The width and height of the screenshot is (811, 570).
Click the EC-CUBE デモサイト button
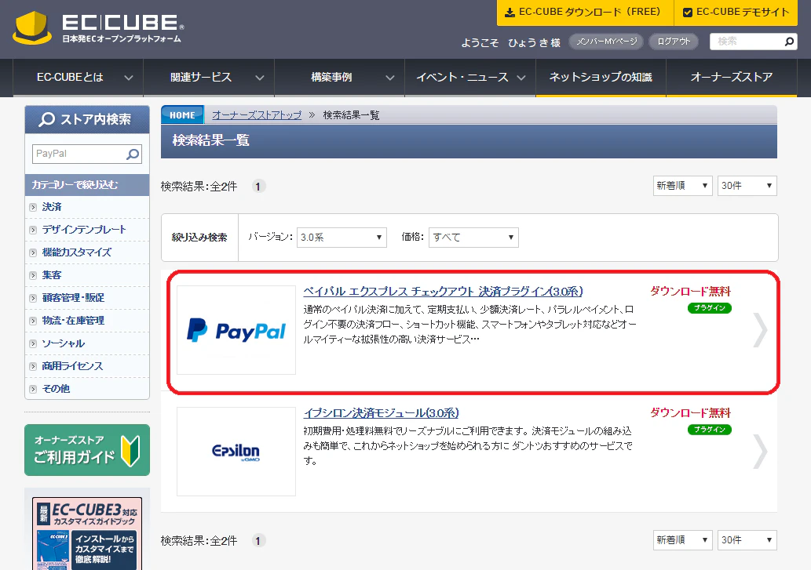736,13
